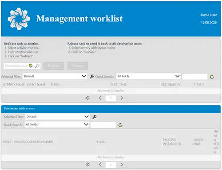
Task: Click the application logo in header
Action: [x=19, y=19]
